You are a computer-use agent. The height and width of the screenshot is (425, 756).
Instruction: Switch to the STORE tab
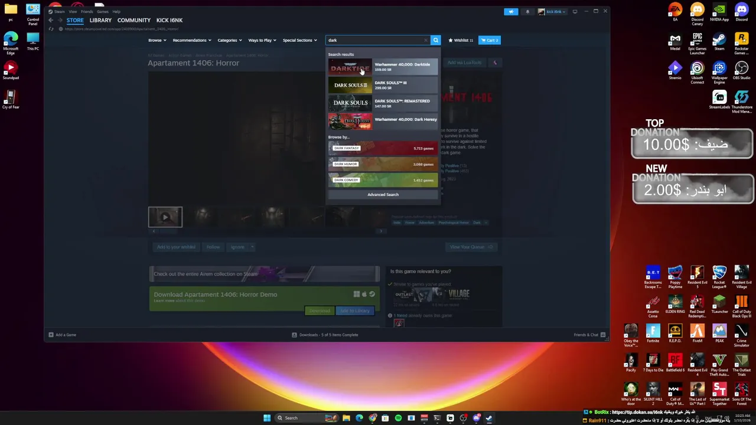tap(75, 20)
